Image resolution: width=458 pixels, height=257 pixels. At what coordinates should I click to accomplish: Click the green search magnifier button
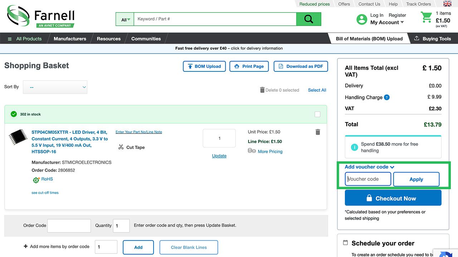pyautogui.click(x=308, y=19)
